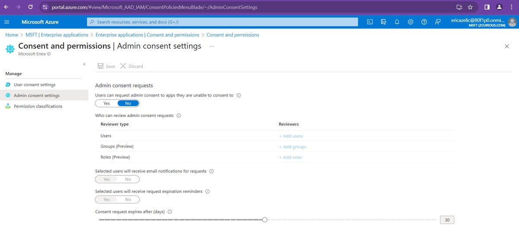Viewport: 519px width, 235px height.
Task: Open browser side panel icon
Action: pos(487,7)
